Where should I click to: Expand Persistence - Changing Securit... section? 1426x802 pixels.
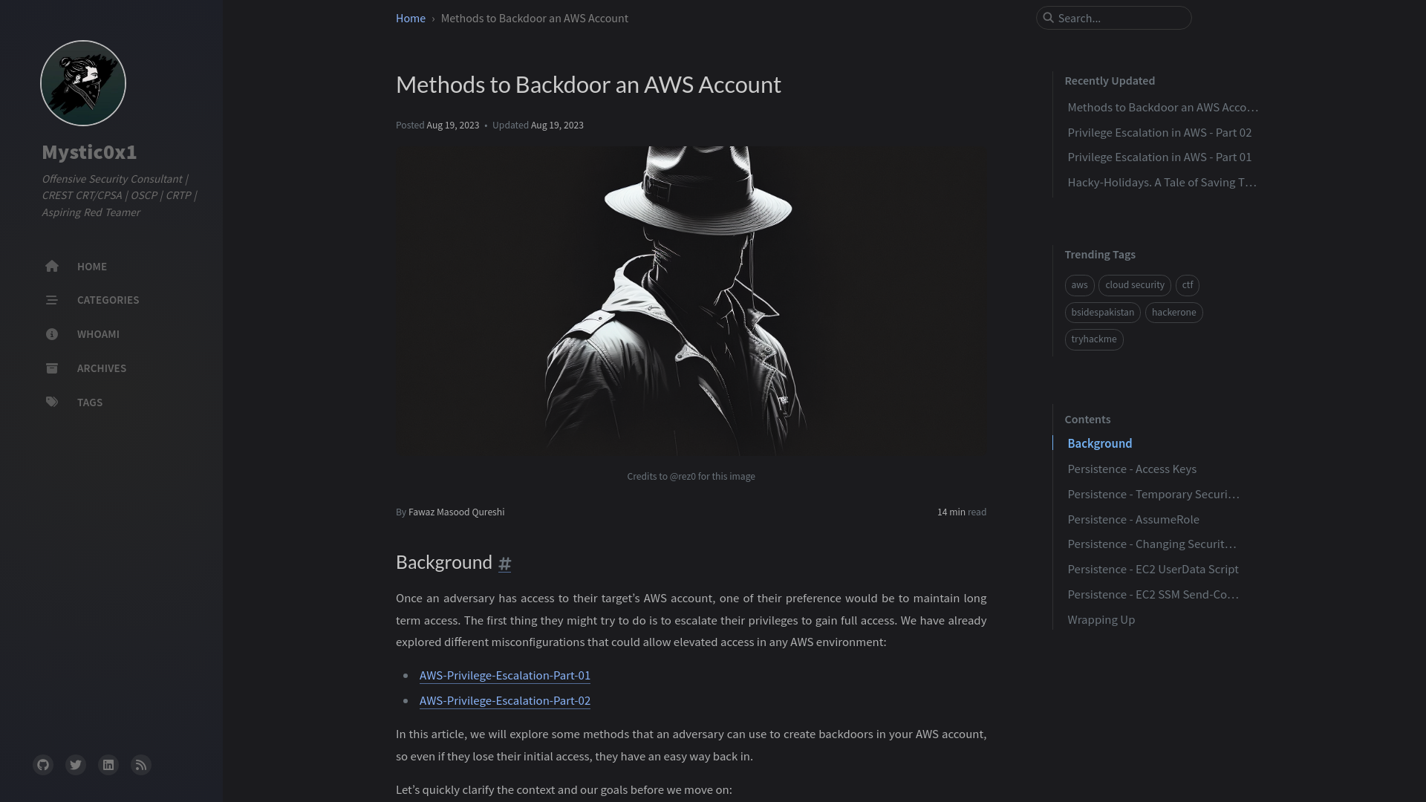[x=1152, y=544]
